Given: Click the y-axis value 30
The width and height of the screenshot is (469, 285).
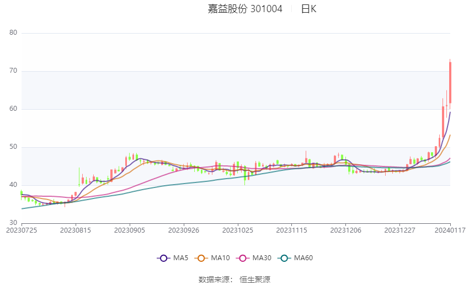Looking at the screenshot, I should (13, 223).
